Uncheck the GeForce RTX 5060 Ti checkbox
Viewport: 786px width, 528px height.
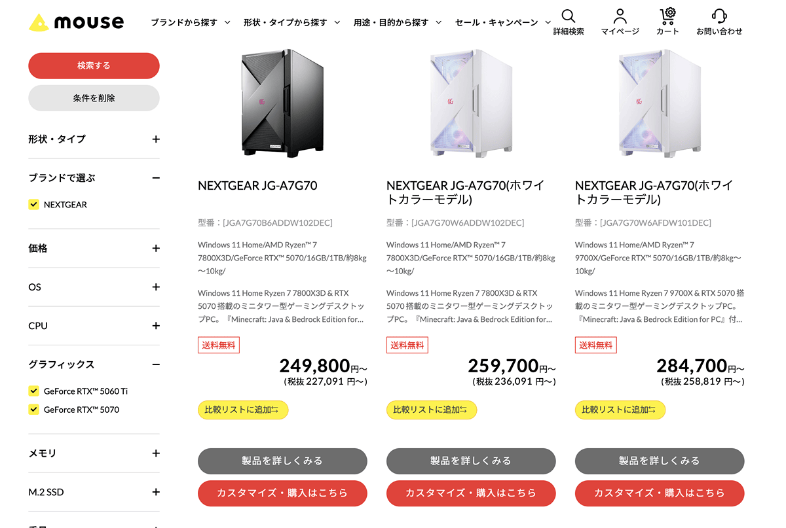click(x=33, y=391)
